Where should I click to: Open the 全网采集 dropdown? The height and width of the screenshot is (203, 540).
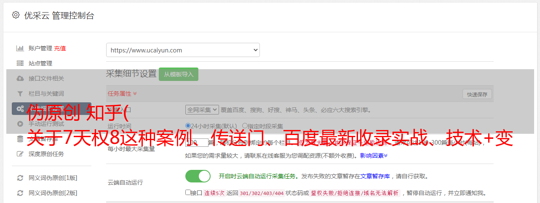pyautogui.click(x=202, y=109)
